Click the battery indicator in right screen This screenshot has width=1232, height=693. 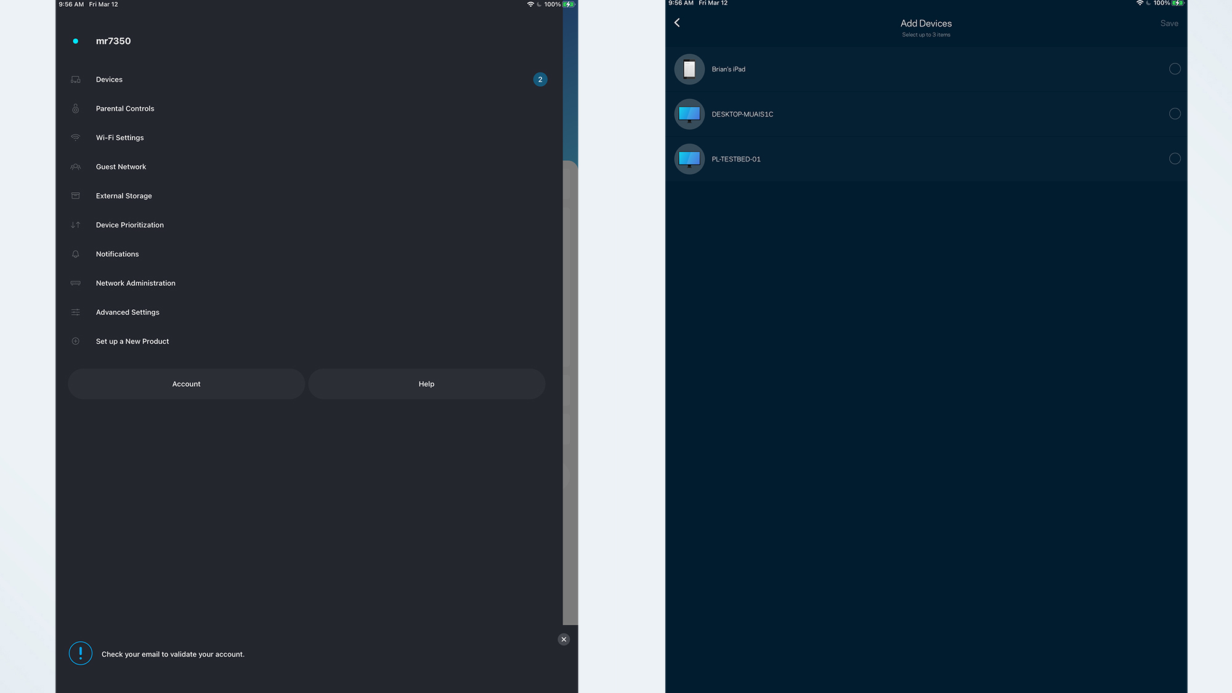[x=1177, y=3]
